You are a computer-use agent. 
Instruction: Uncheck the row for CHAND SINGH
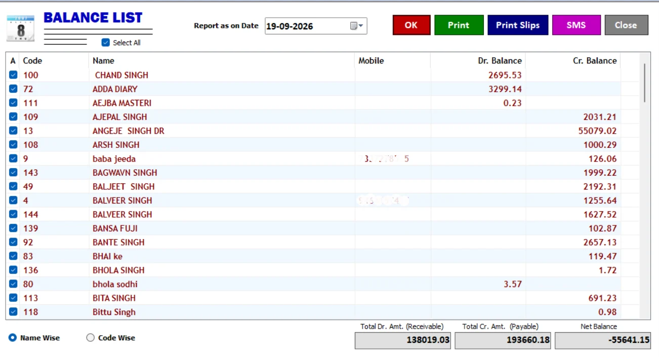(x=13, y=75)
